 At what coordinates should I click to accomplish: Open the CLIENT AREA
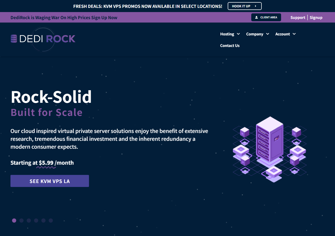(266, 17)
